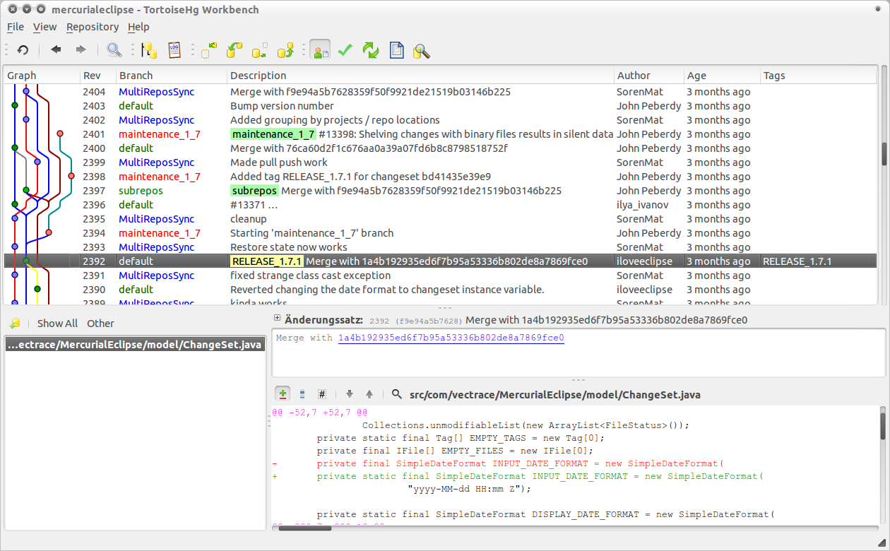This screenshot has width=890, height=551.
Task: Click the Pull incoming changes icon
Action: pos(235,50)
